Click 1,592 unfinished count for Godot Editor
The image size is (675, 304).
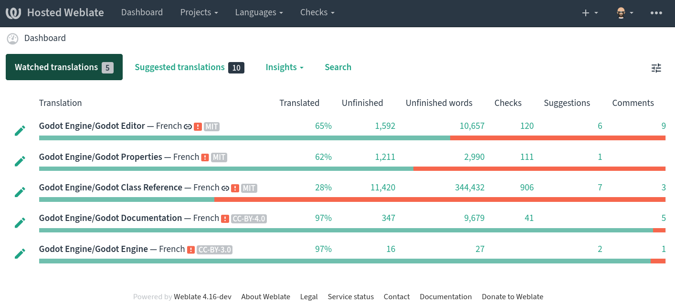tap(385, 126)
